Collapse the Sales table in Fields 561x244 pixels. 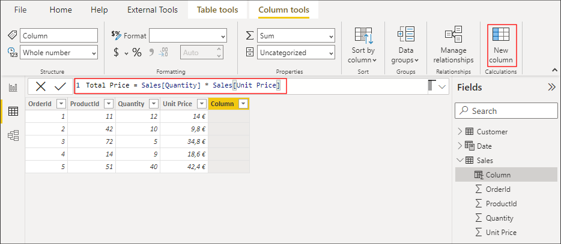coord(459,161)
